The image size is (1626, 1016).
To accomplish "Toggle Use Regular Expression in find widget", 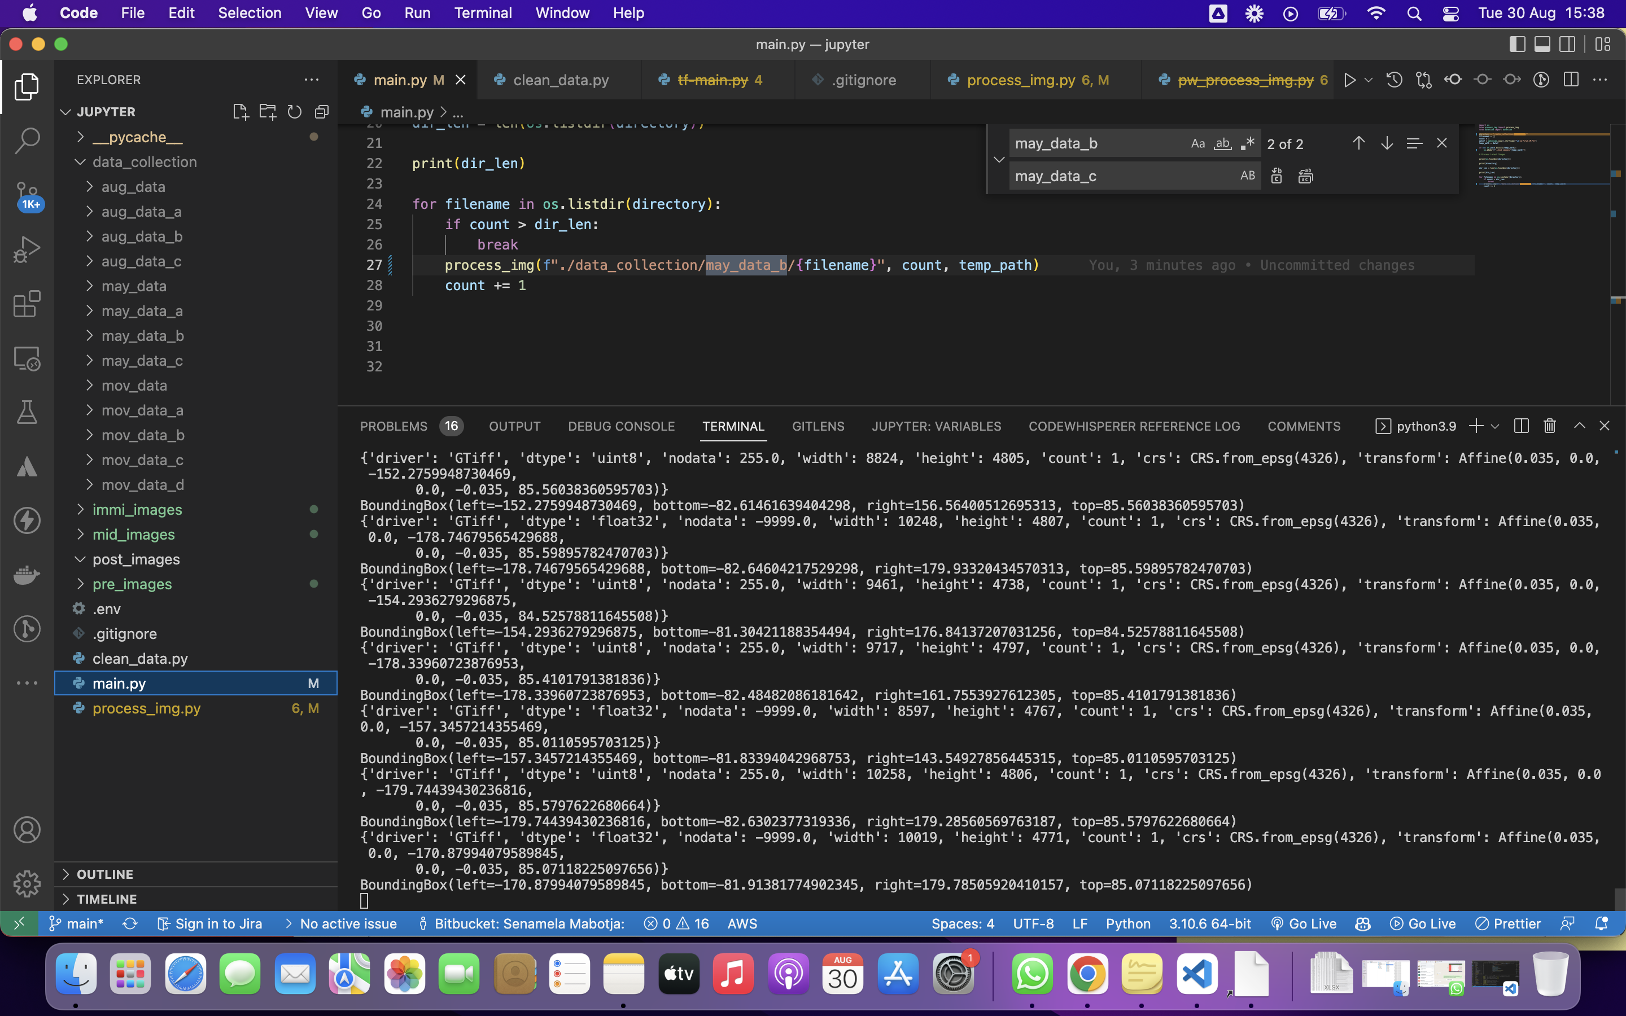I will point(1248,144).
